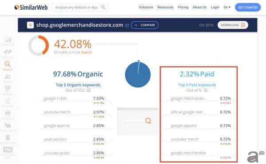
Task: Click the "google t shirt" organic keyword
Action: pos(55,98)
